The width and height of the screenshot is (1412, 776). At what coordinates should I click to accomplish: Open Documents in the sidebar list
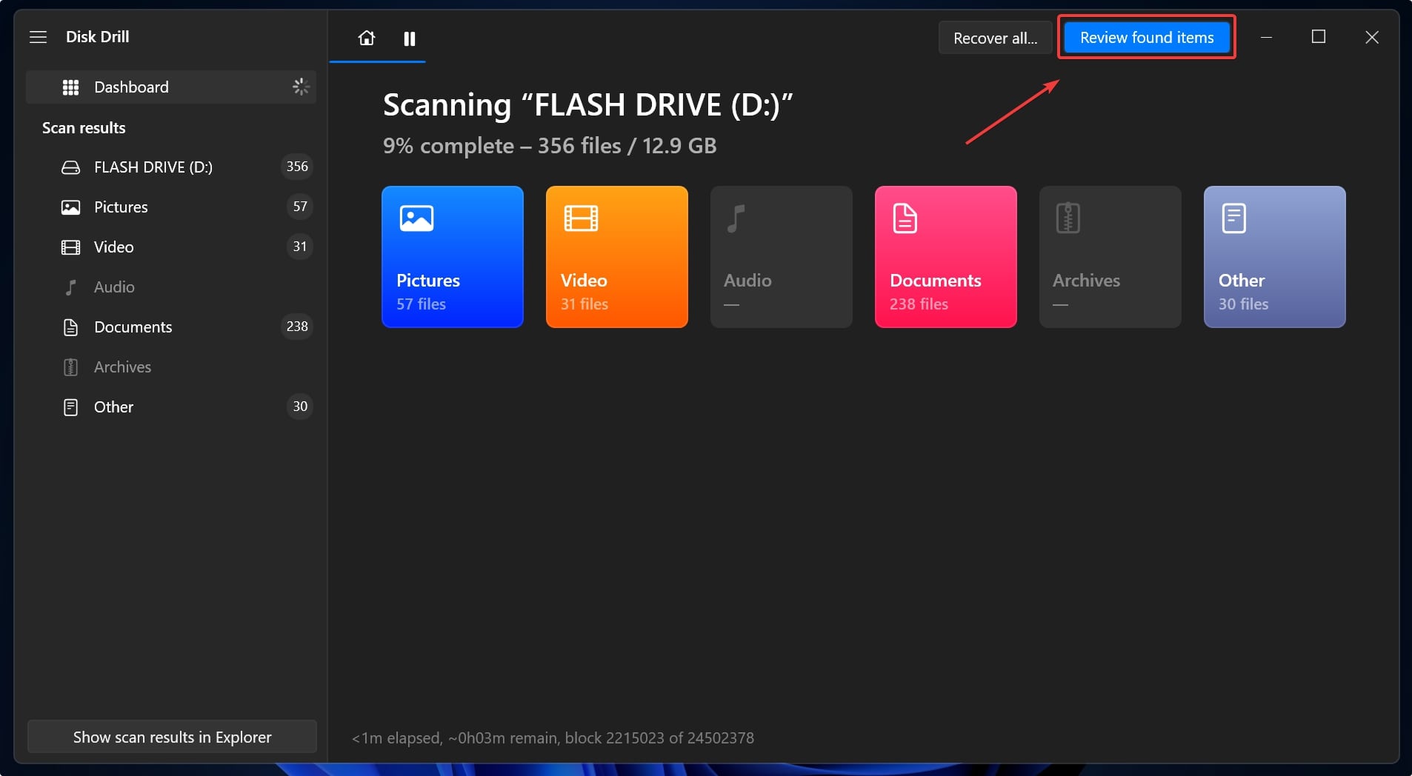[171, 327]
